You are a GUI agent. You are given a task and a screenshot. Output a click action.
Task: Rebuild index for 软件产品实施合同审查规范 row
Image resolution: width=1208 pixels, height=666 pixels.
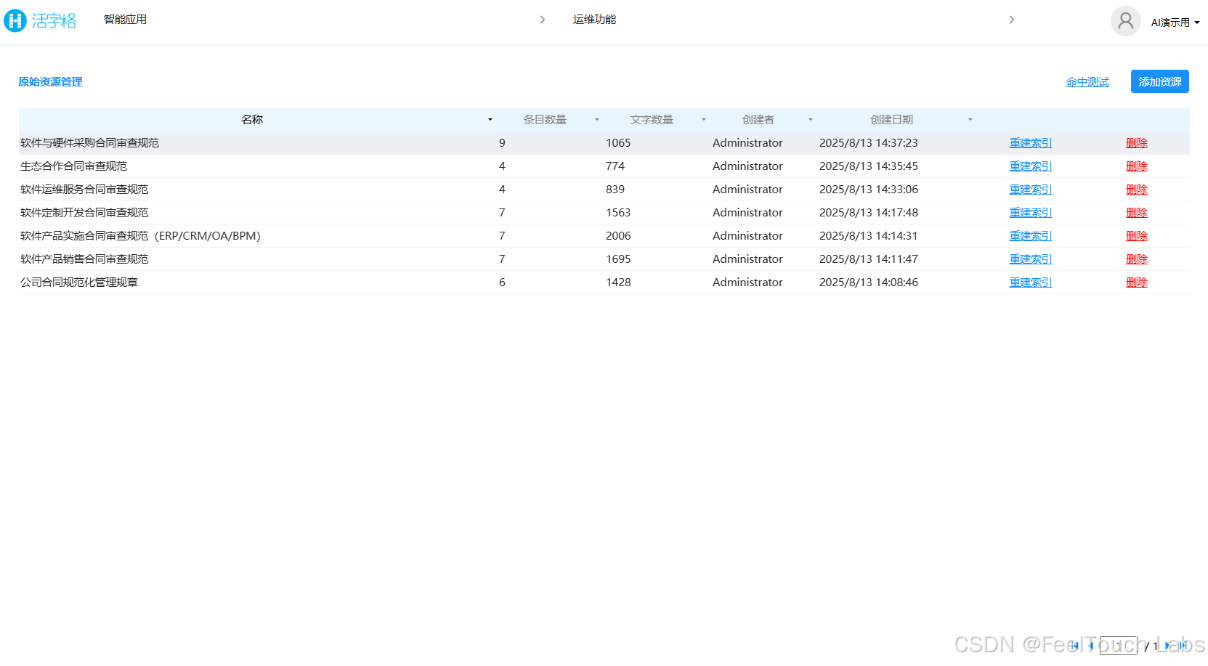click(x=1031, y=236)
